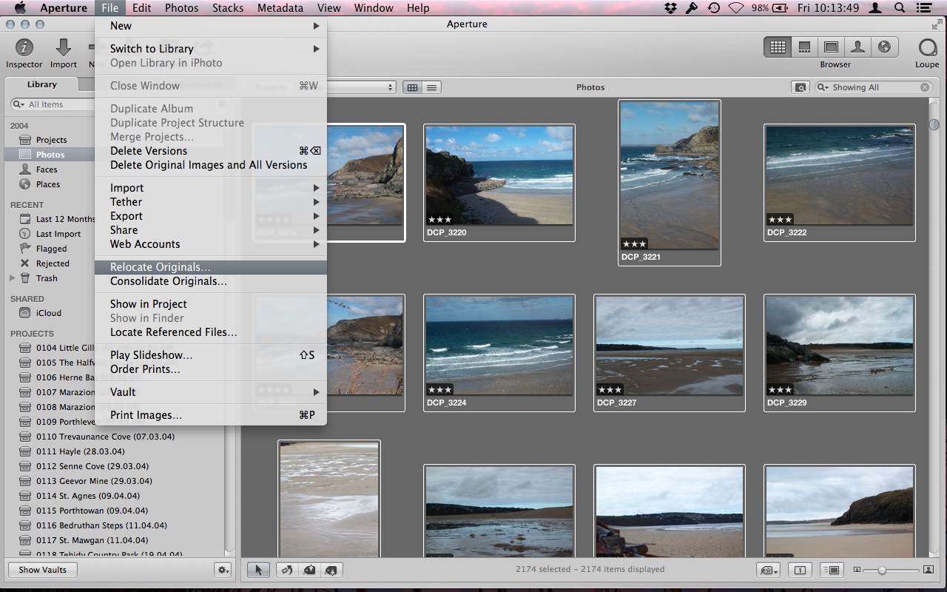Clear the Showing All search field
947x592 pixels.
coord(925,87)
